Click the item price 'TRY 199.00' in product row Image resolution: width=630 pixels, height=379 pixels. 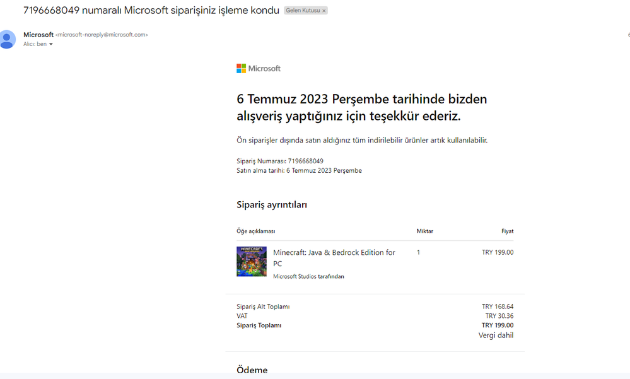point(498,252)
